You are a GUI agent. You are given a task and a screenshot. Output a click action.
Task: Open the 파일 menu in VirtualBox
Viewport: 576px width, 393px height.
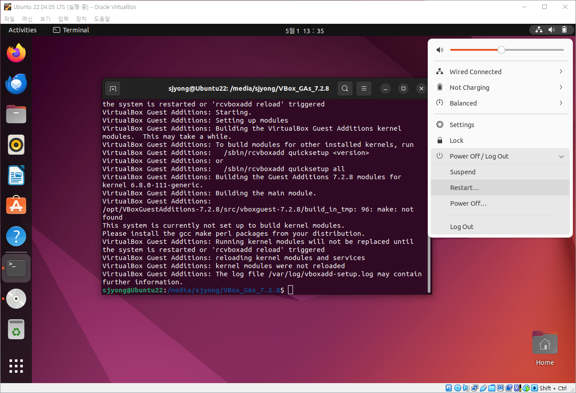coord(9,19)
